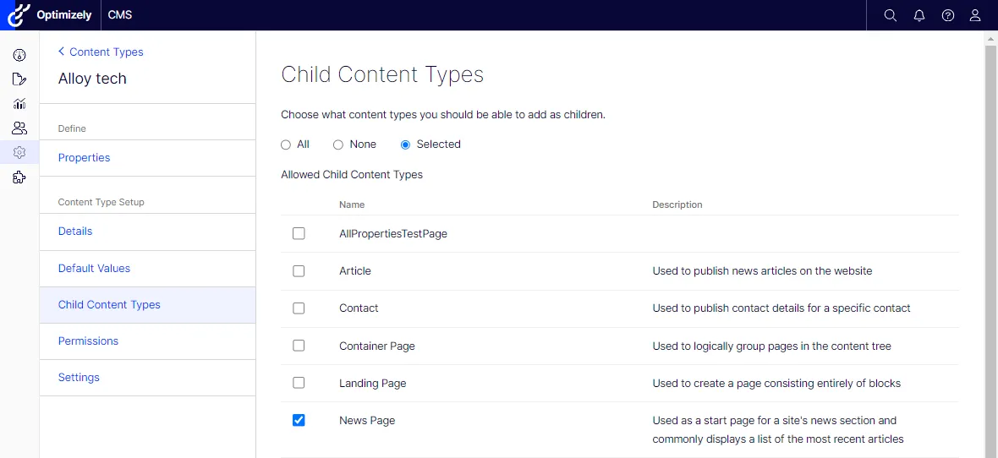The height and width of the screenshot is (458, 998).
Task: Click the Child Content Types page heading
Action: point(382,74)
